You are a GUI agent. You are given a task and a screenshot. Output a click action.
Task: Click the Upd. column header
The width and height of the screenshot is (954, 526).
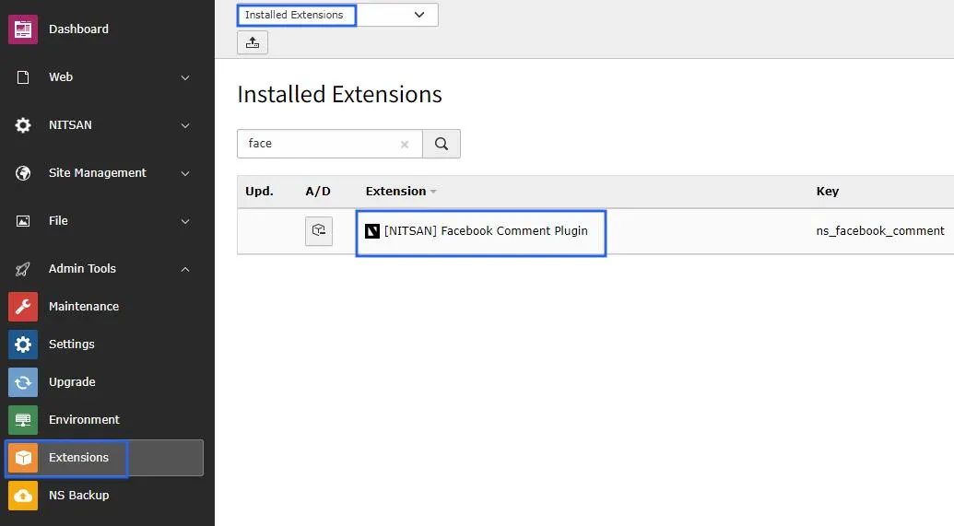click(259, 192)
